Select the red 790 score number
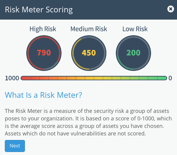This screenshot has height=155, width=177. coord(44,53)
